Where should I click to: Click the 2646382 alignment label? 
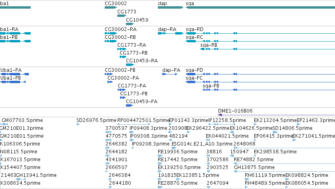[x=116, y=144]
